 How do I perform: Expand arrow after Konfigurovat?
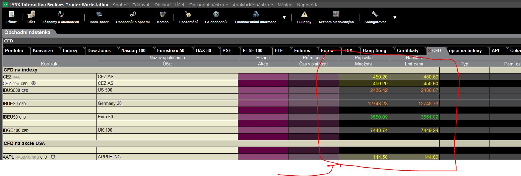pyautogui.click(x=395, y=17)
